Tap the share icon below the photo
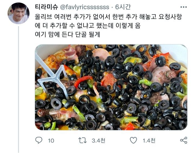195x153 pixels. (x=184, y=140)
